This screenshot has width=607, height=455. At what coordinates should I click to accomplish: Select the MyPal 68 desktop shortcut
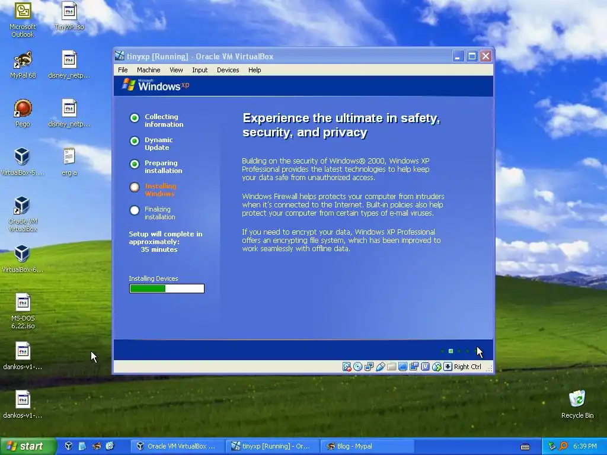[x=23, y=65]
